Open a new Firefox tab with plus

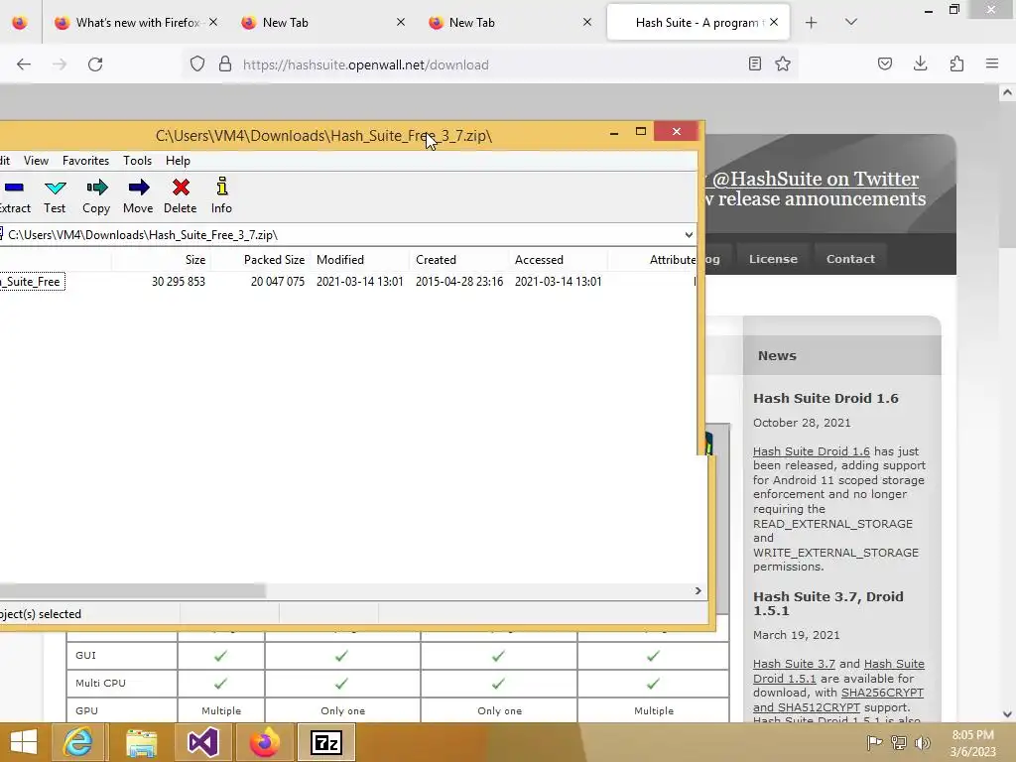pyautogui.click(x=812, y=23)
